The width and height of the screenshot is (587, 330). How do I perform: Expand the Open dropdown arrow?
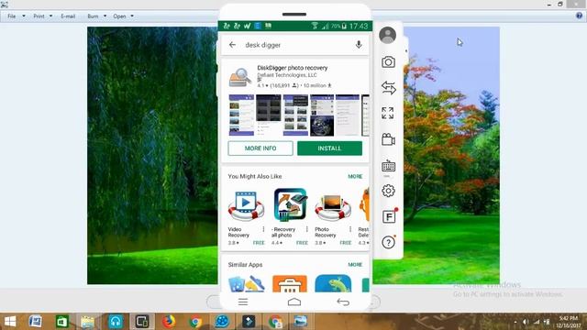[132, 16]
